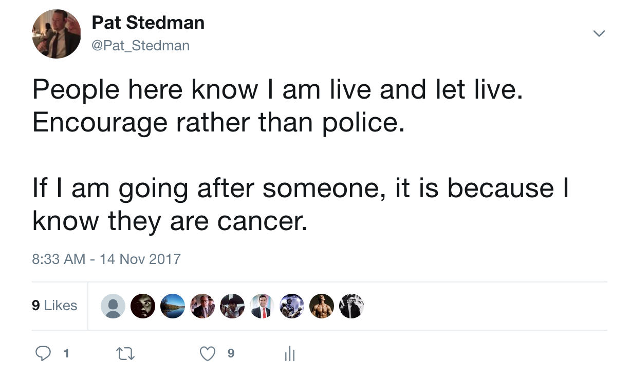Screen dimensions: 630x379
Task: Click the last black-and-white liker avatar
Action: point(351,306)
